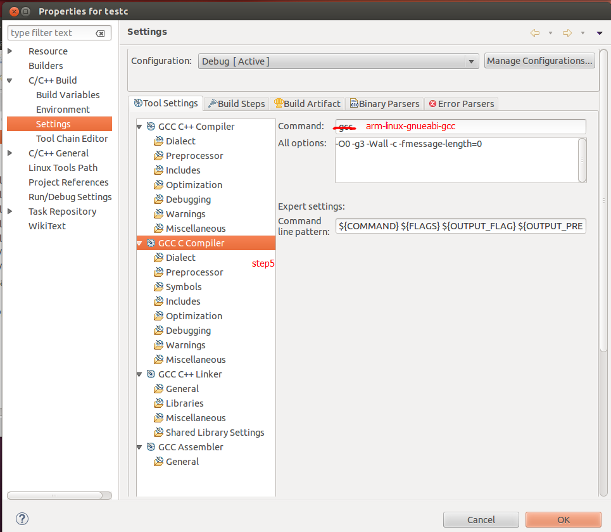
Task: Open help with the question mark icon
Action: [x=22, y=519]
